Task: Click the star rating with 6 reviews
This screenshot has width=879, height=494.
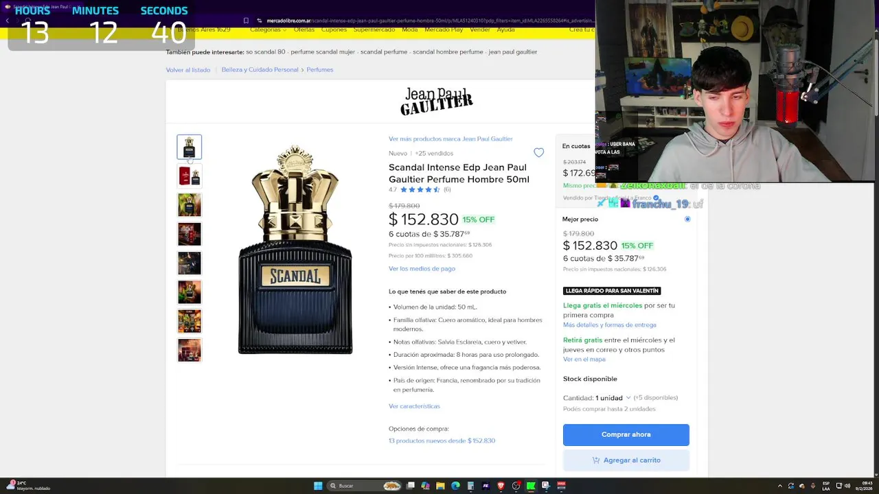Action: (x=420, y=189)
